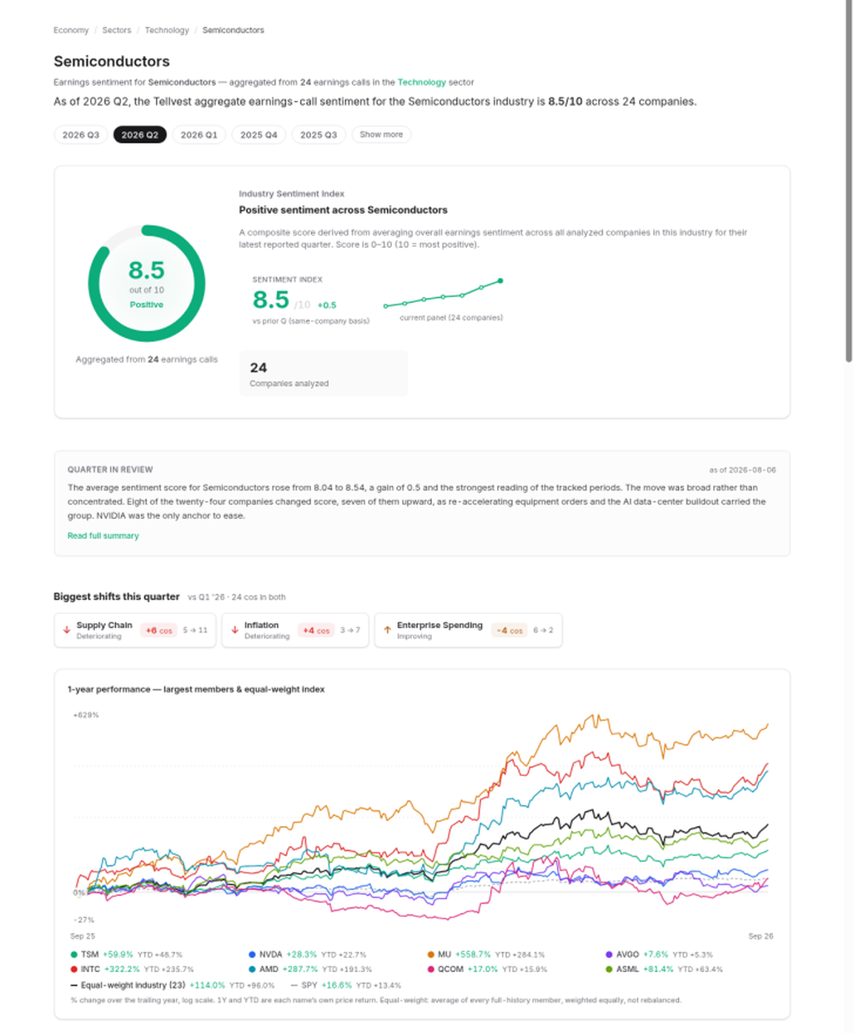
Task: Click the '+0.5' change value
Action: [x=327, y=305]
